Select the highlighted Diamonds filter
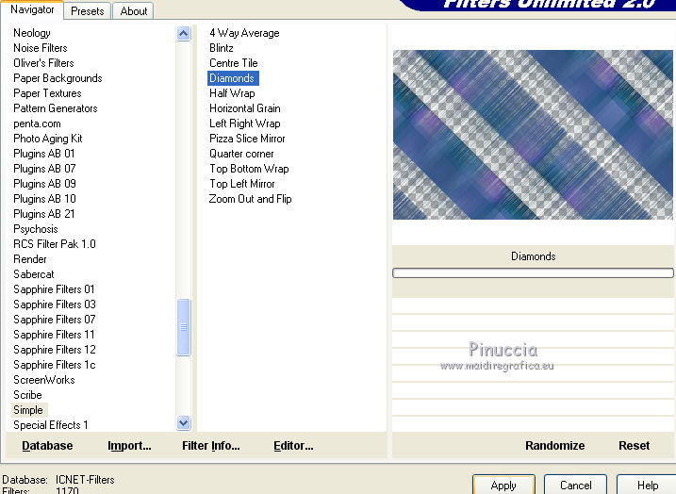Image resolution: width=676 pixels, height=494 pixels. (x=233, y=78)
